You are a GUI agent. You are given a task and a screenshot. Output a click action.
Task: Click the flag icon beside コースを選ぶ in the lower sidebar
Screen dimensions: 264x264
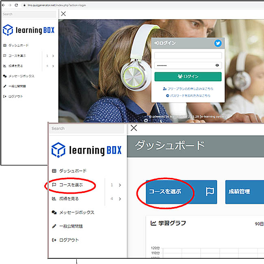[54, 185]
